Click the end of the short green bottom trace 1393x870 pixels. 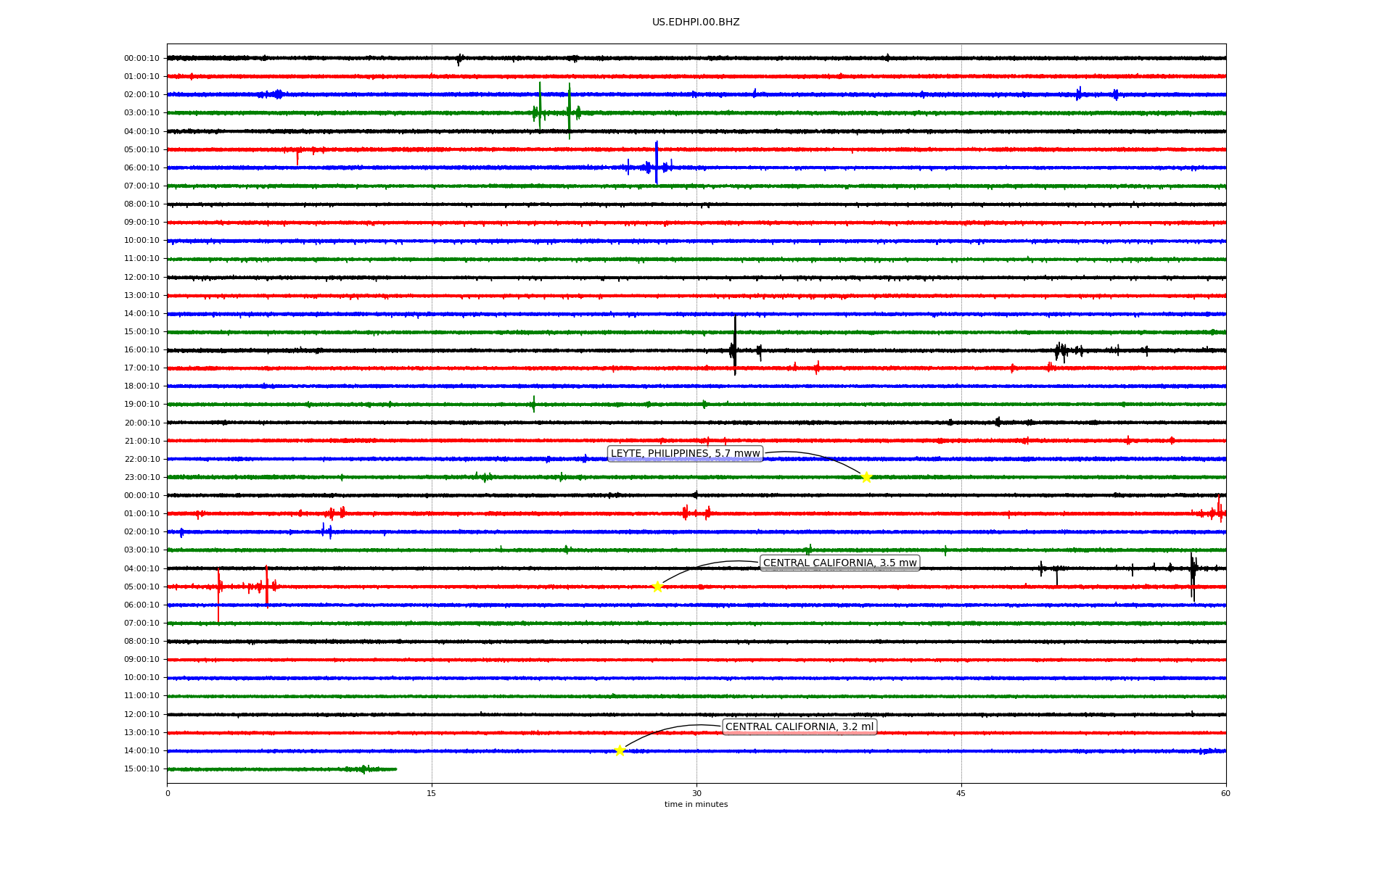395,769
